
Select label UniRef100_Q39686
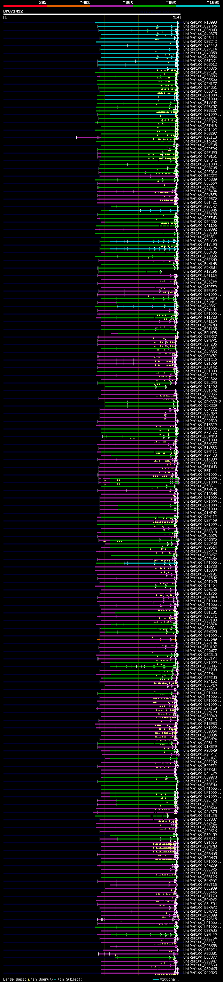[200, 76]
